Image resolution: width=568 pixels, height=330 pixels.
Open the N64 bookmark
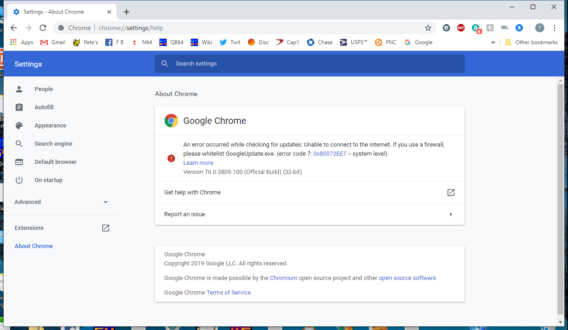point(142,42)
